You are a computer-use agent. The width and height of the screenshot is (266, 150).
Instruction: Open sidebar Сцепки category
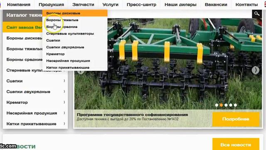pyautogui.click(x=15, y=81)
